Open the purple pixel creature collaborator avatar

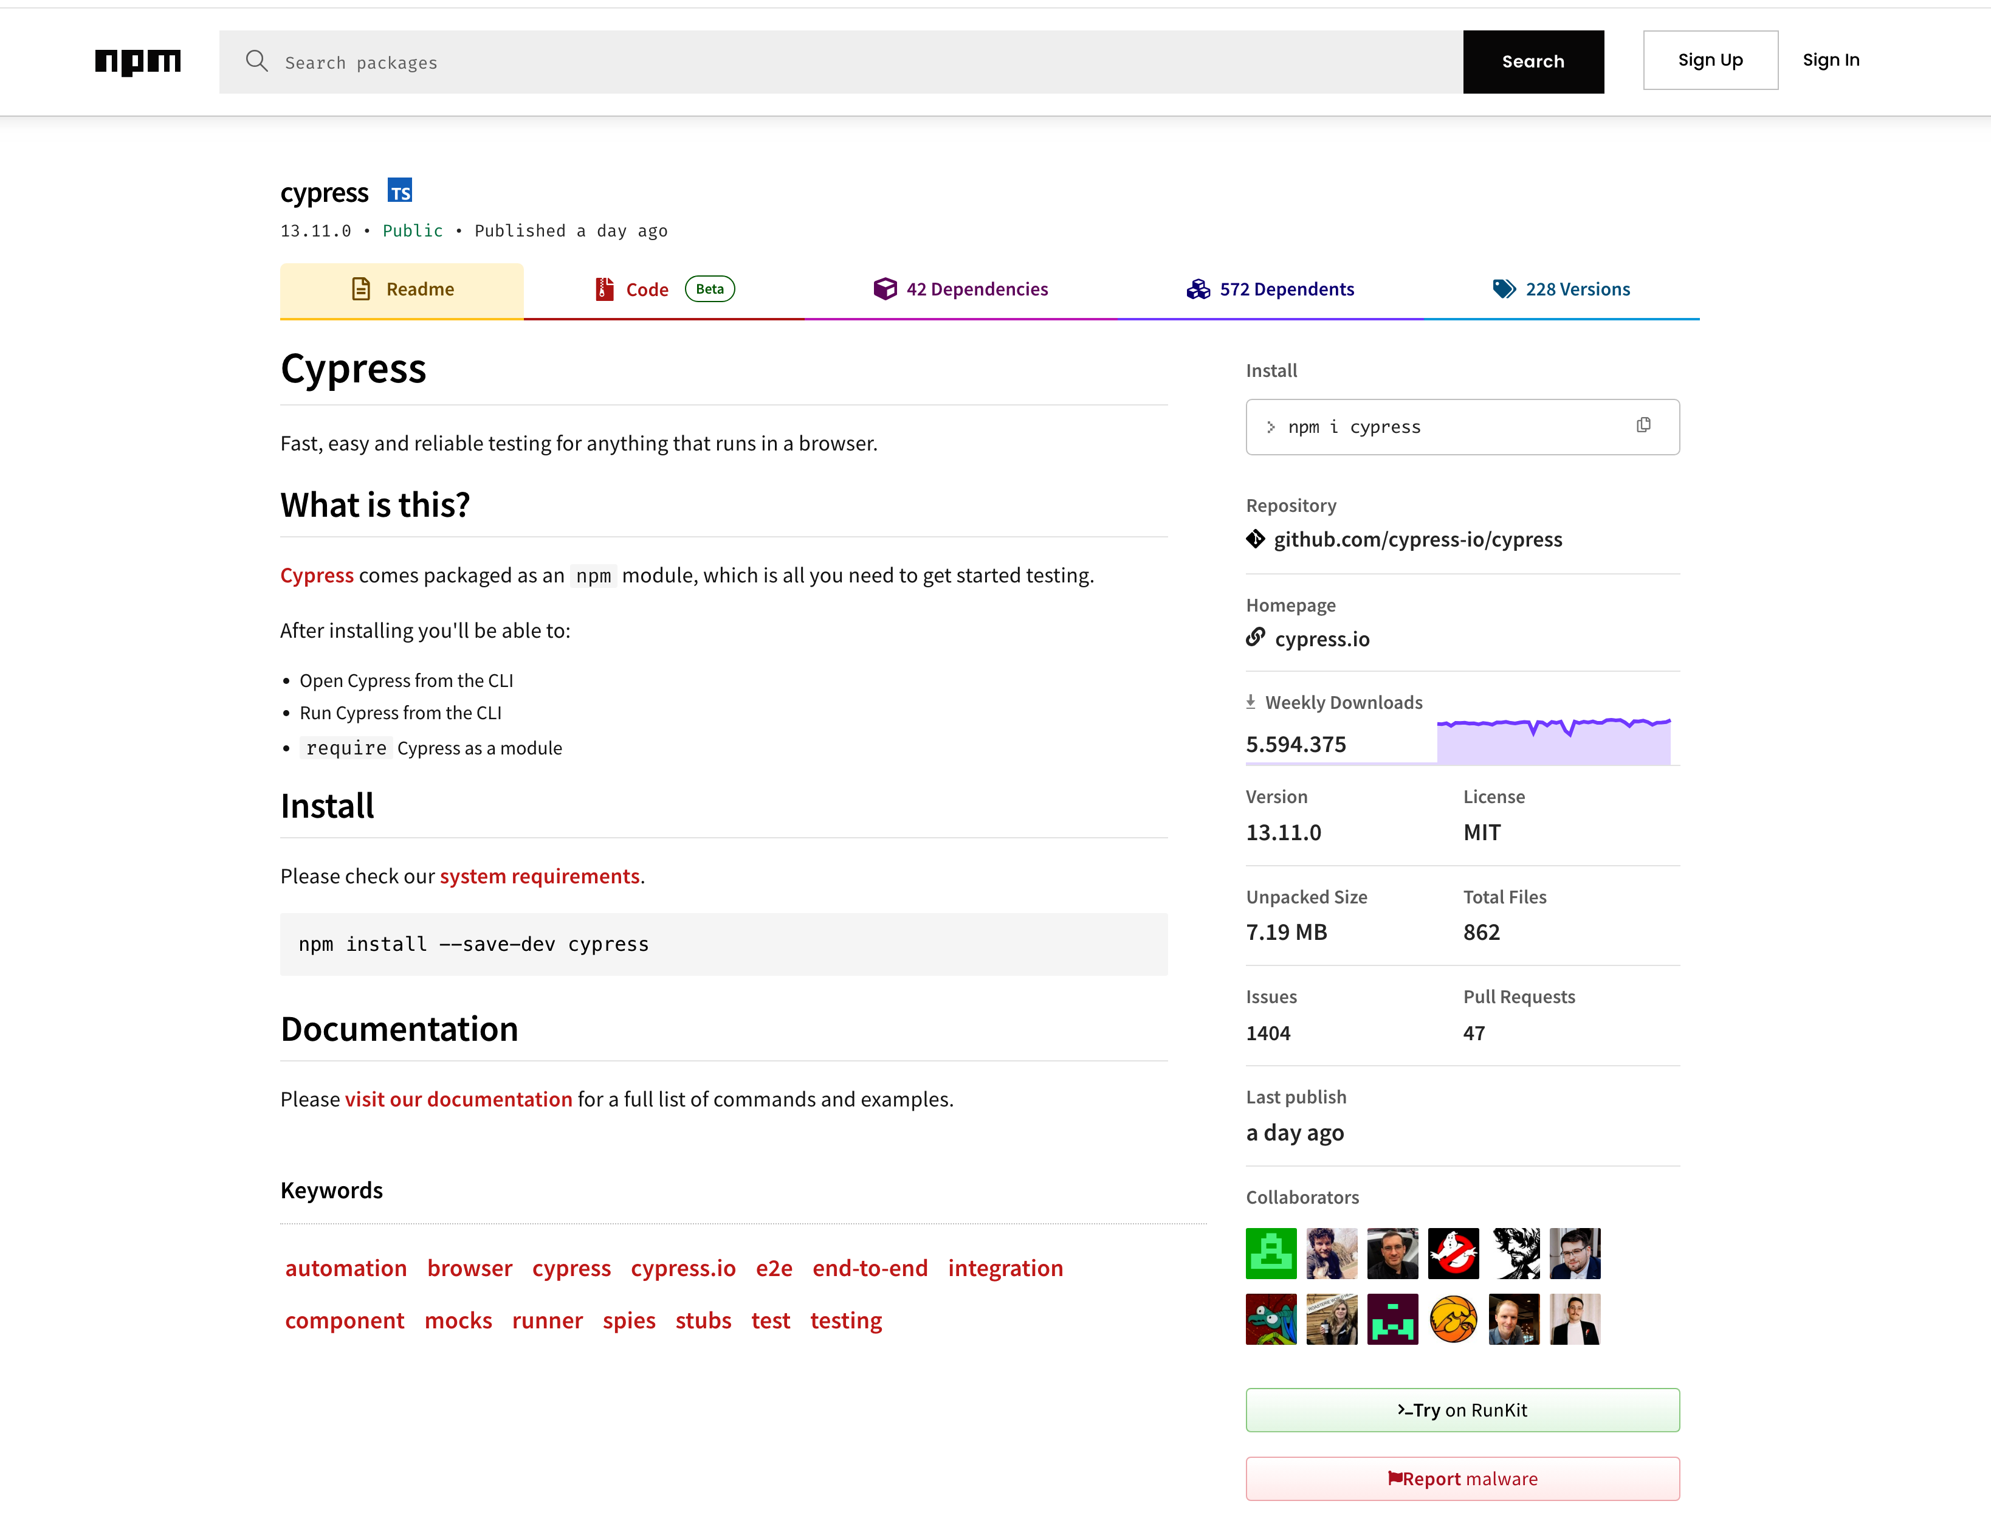point(1392,1319)
